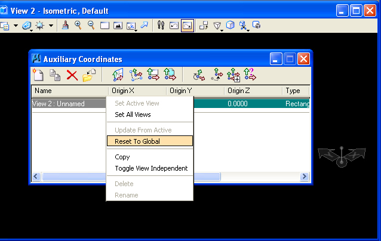Screen dimensions: 381x241
Task: Click the grayed Set Active View entry
Action: point(150,103)
